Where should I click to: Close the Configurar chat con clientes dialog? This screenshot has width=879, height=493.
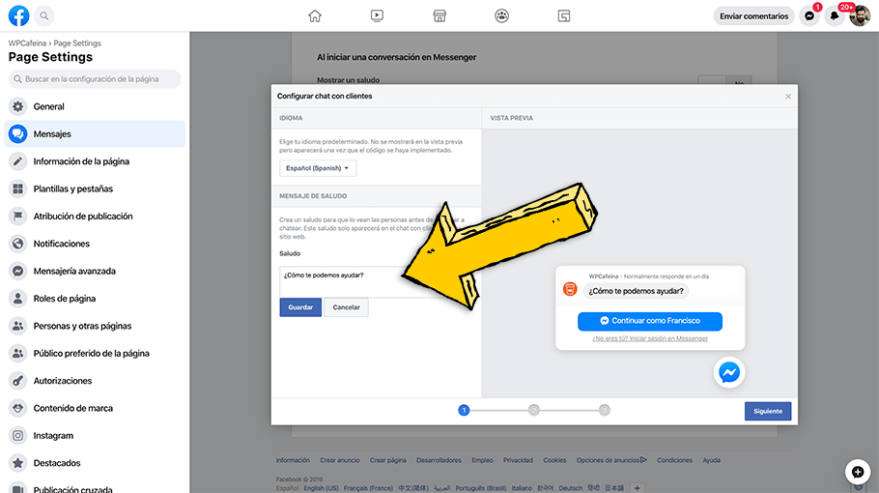click(x=788, y=97)
